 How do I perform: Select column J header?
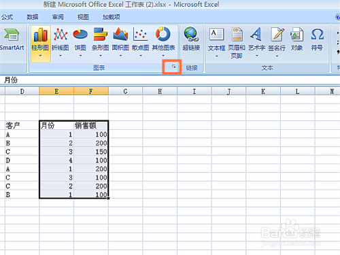click(x=228, y=91)
